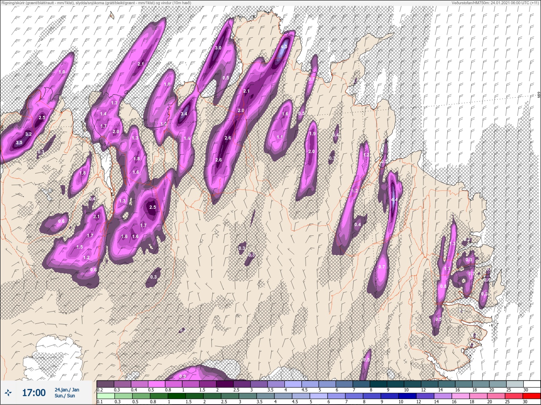Click the 3.0 precipitation value on the map

218,48
